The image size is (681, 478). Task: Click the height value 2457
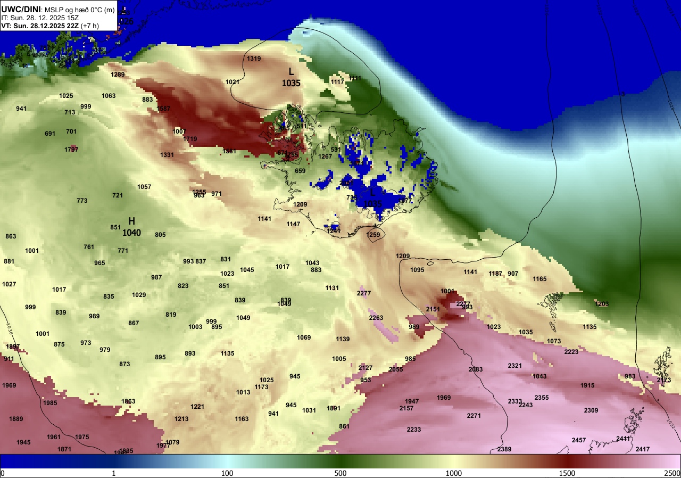point(579,440)
